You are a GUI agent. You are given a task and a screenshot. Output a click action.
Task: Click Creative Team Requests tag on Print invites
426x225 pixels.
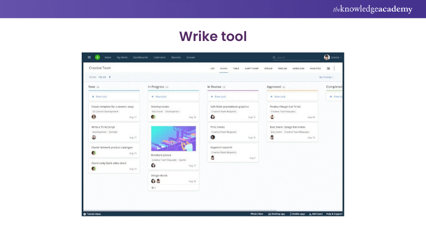click(x=224, y=131)
